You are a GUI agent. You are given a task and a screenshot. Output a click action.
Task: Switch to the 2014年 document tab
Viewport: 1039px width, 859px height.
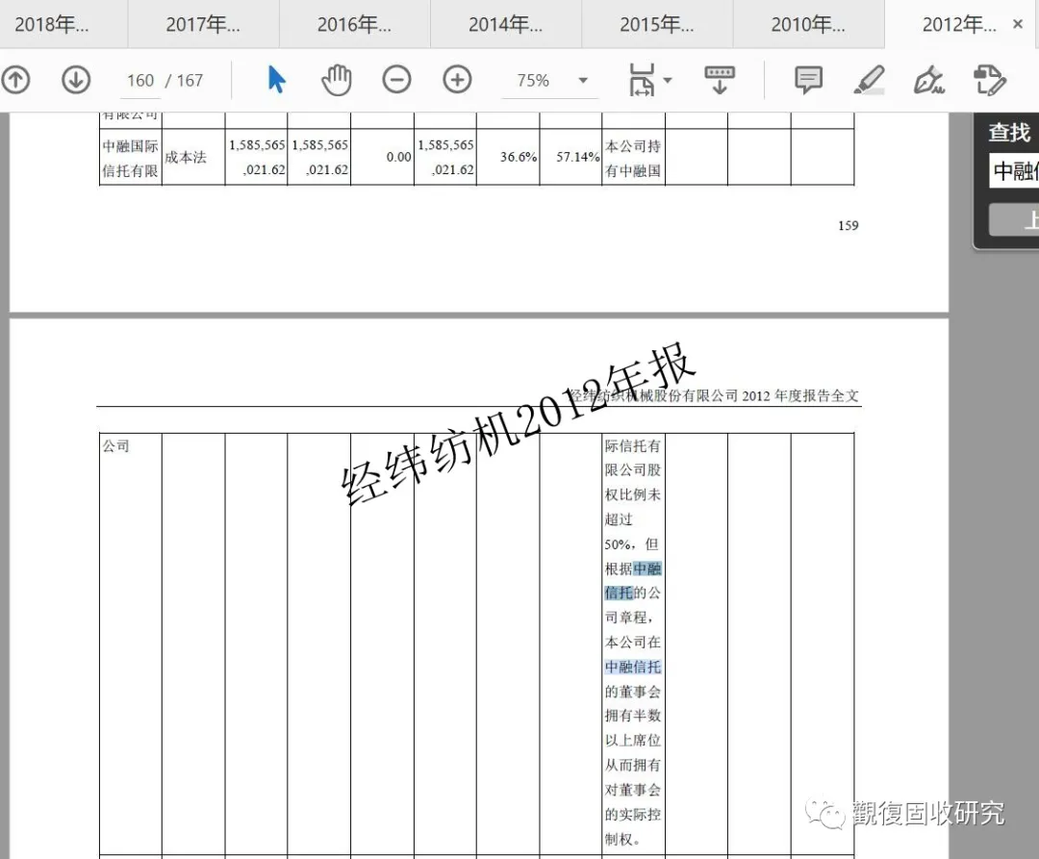coord(506,24)
